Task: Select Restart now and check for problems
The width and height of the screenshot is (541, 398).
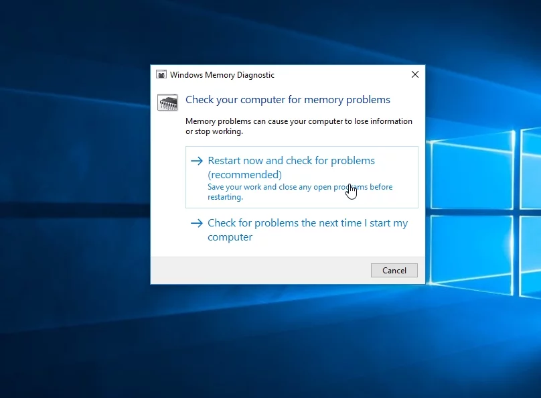Action: [302, 177]
